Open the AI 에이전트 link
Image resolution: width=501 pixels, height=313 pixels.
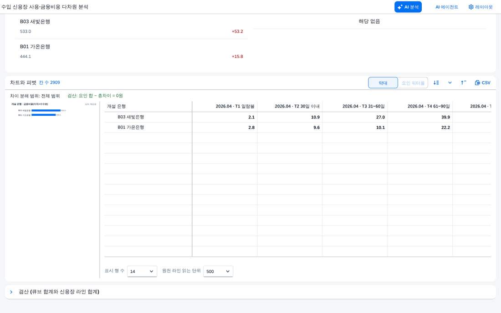pos(447,7)
